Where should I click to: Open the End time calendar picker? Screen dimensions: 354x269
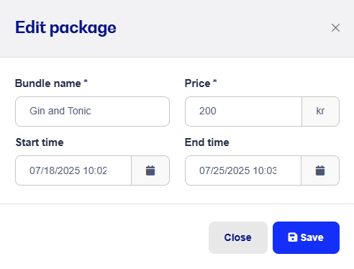pyautogui.click(x=320, y=170)
